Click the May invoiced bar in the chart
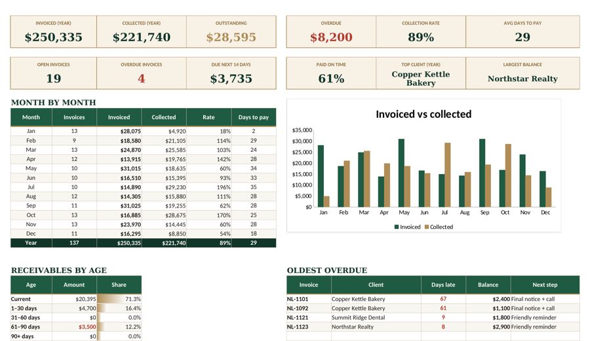The height and width of the screenshot is (341, 590). click(x=401, y=173)
